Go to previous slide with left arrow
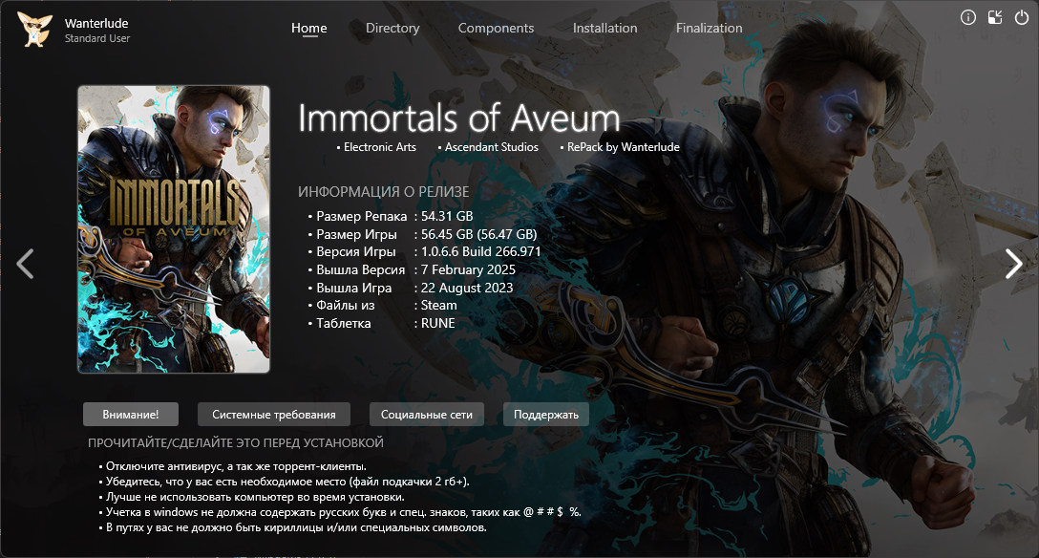Viewport: 1039px width, 558px height. (x=26, y=264)
